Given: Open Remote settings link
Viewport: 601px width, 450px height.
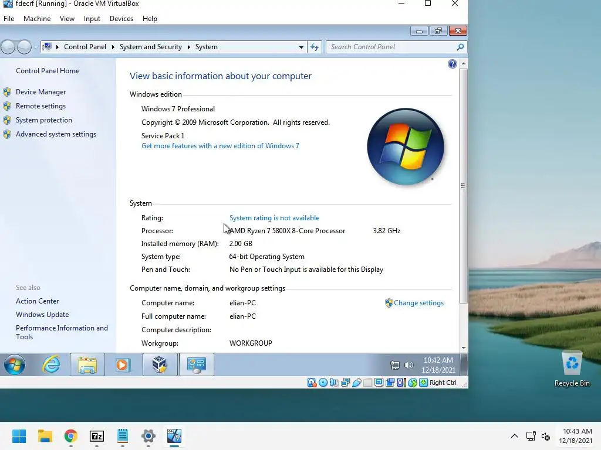Looking at the screenshot, I should [40, 106].
